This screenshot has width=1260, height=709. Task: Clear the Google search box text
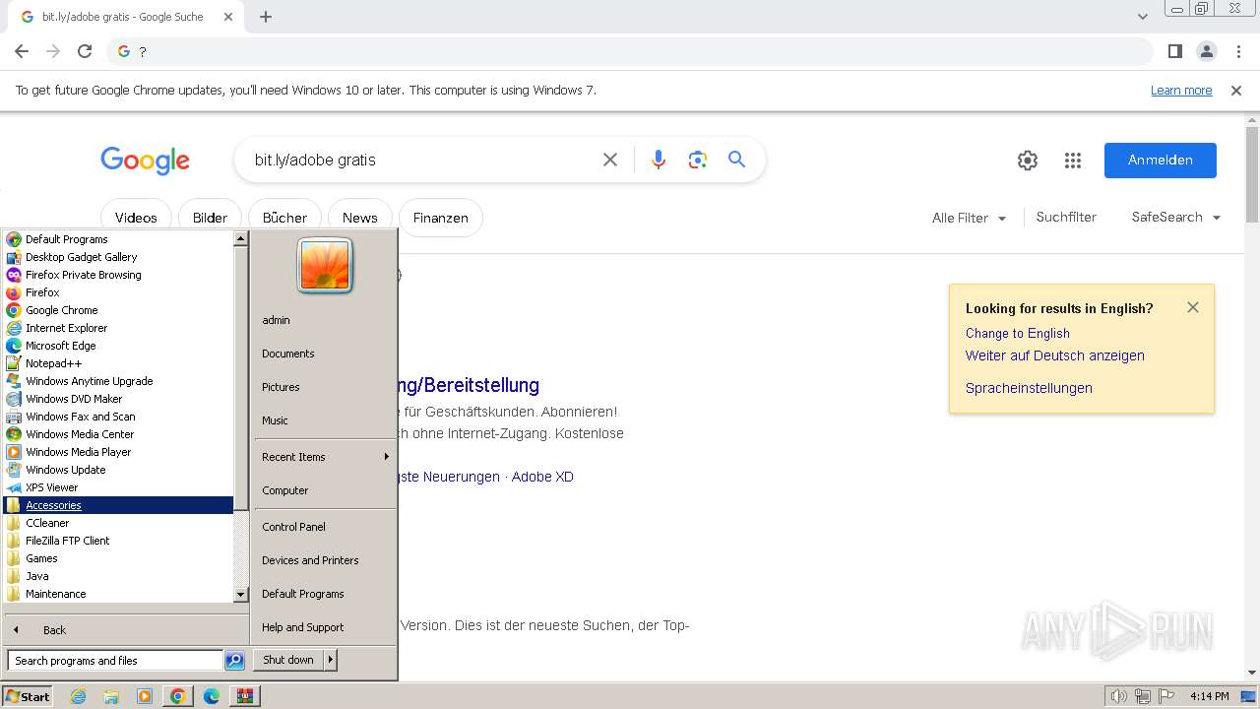point(610,160)
